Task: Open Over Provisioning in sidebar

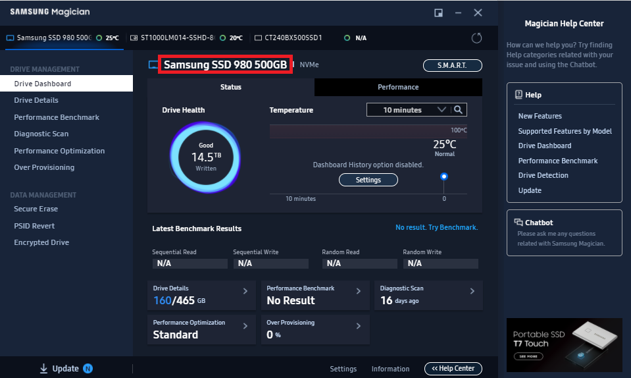Action: tap(44, 167)
